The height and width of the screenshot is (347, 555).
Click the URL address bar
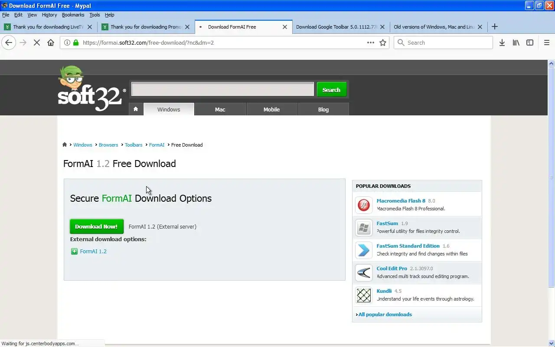tap(223, 43)
